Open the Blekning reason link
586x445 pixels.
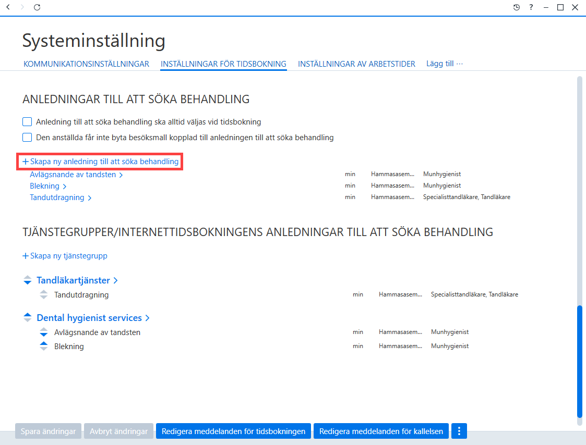(x=44, y=186)
